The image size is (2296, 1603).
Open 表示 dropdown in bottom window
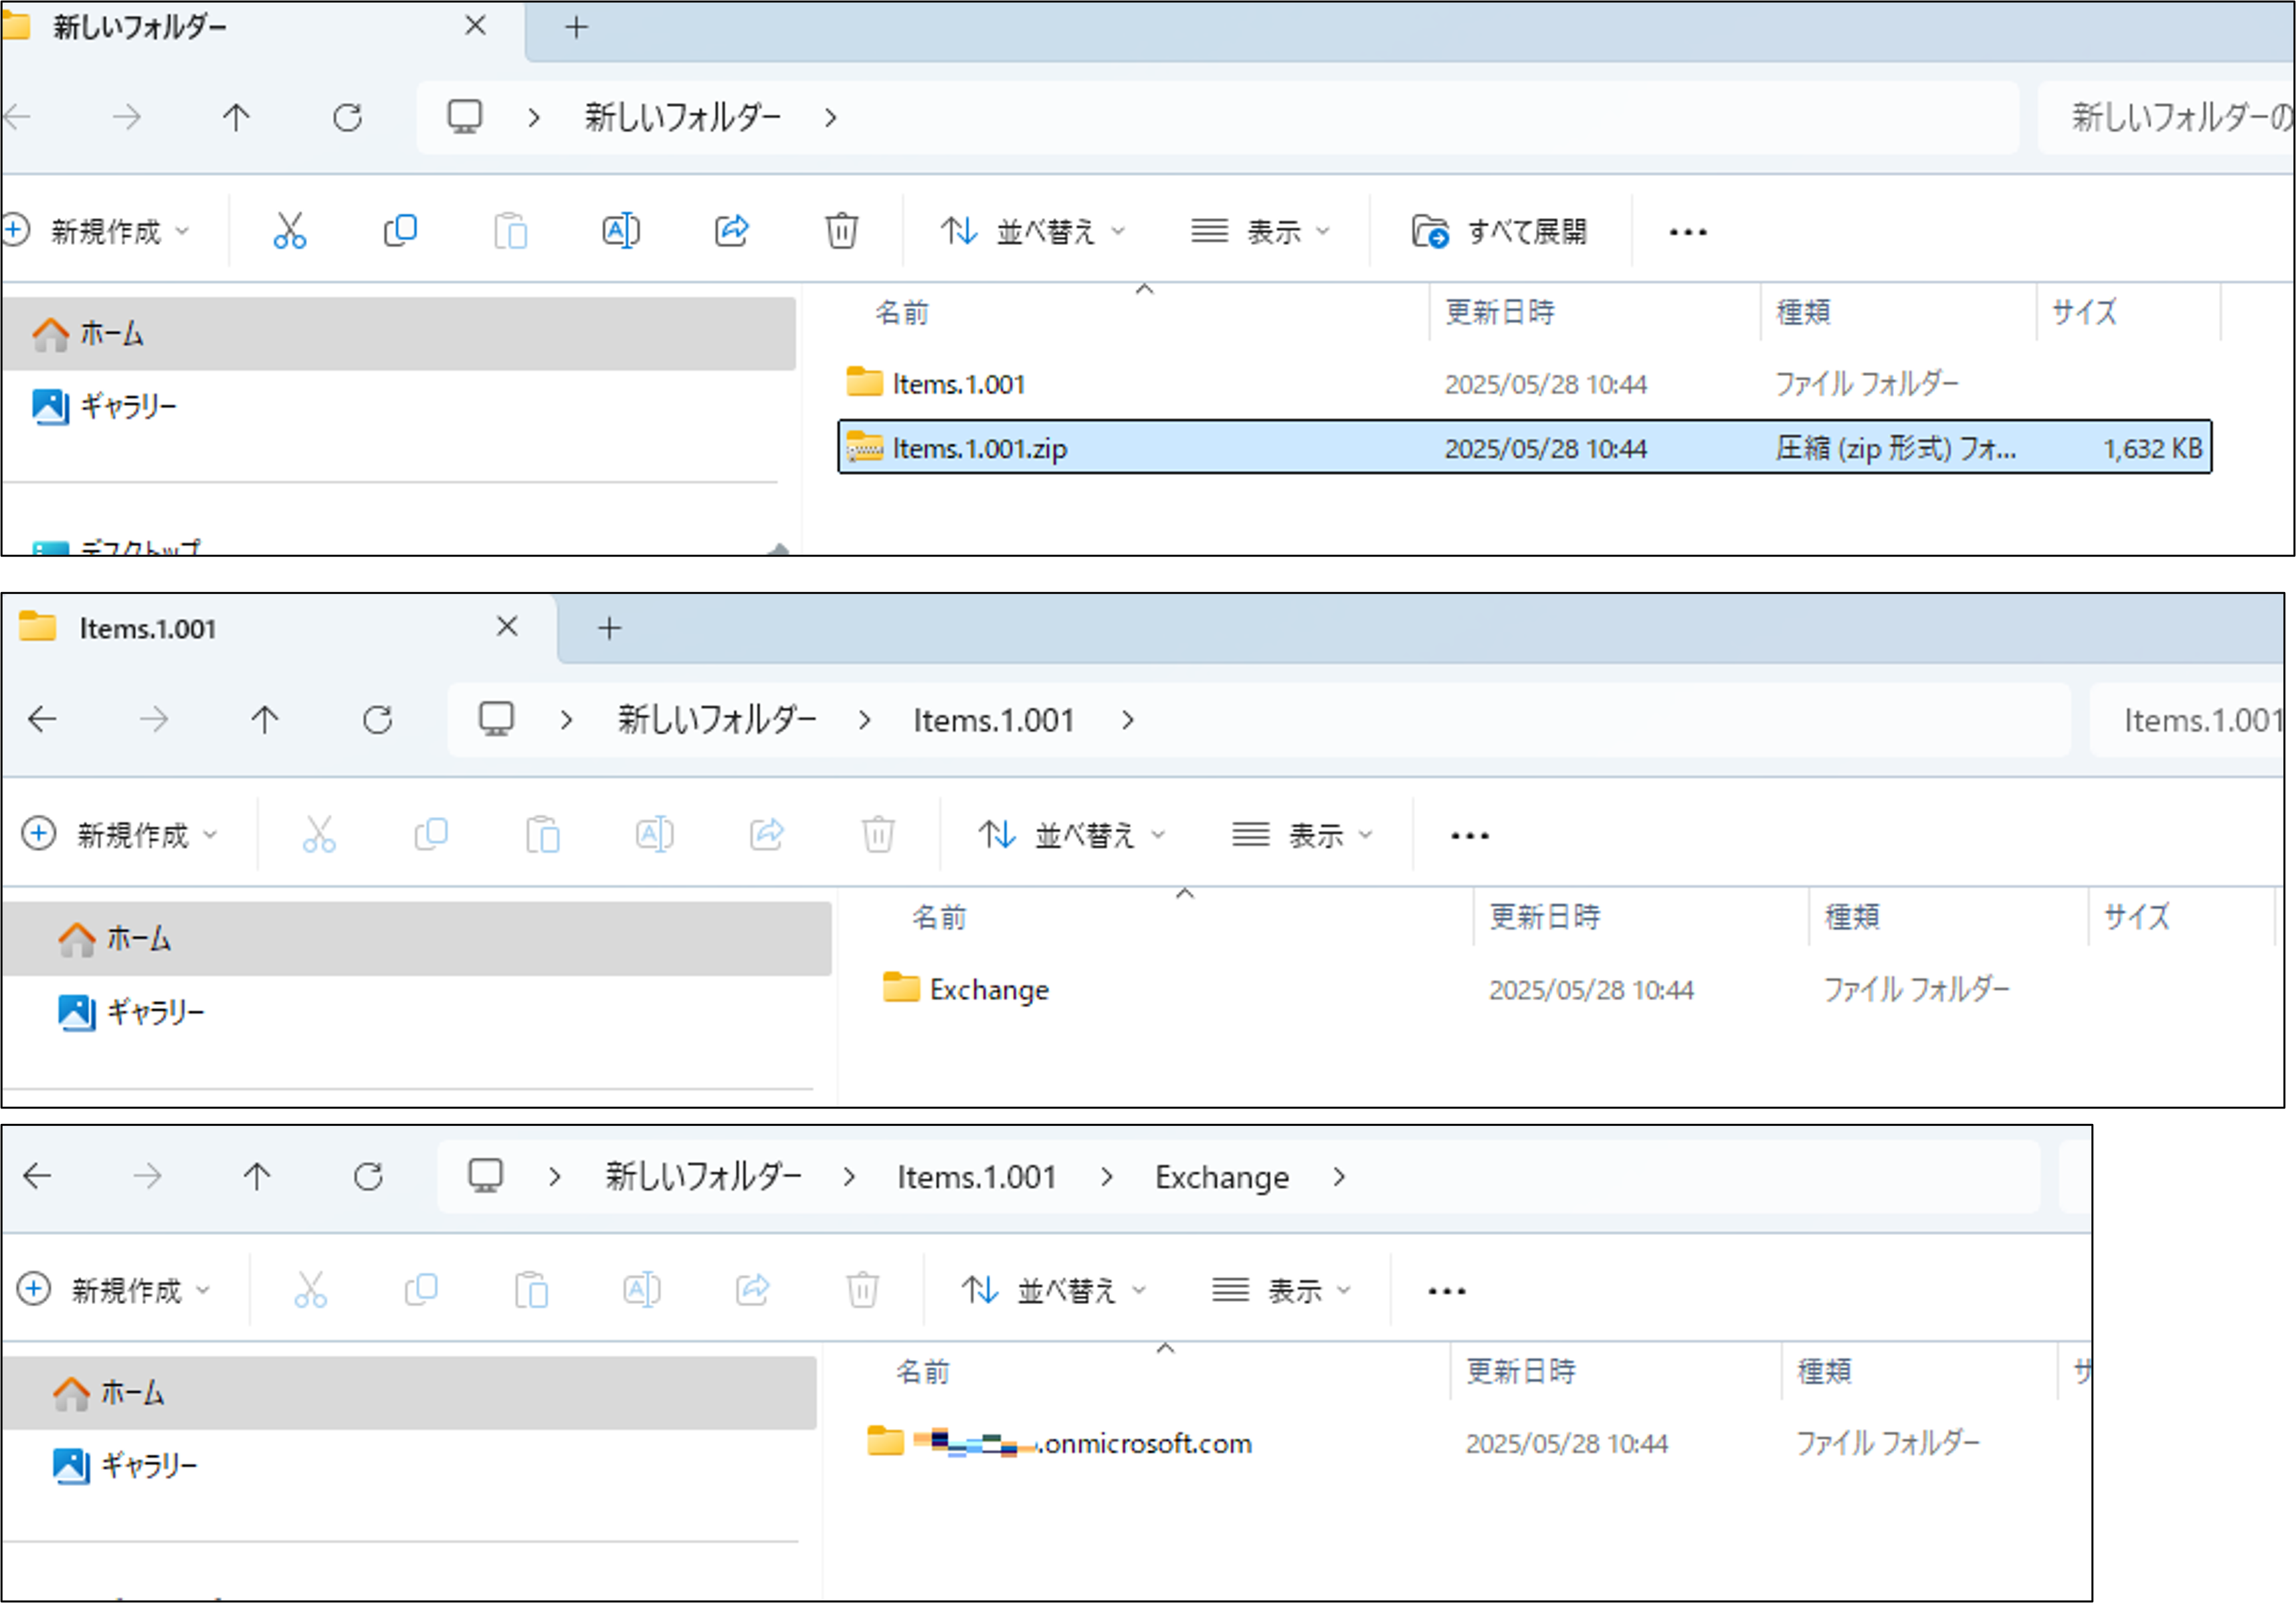tap(1282, 1290)
